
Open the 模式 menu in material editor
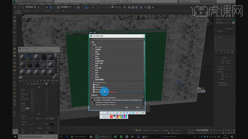[x=21, y=51]
